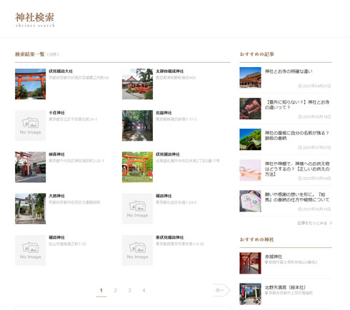This screenshot has width=350, height=310.
Task: Go to page 2 of search results
Action: tap(116, 290)
